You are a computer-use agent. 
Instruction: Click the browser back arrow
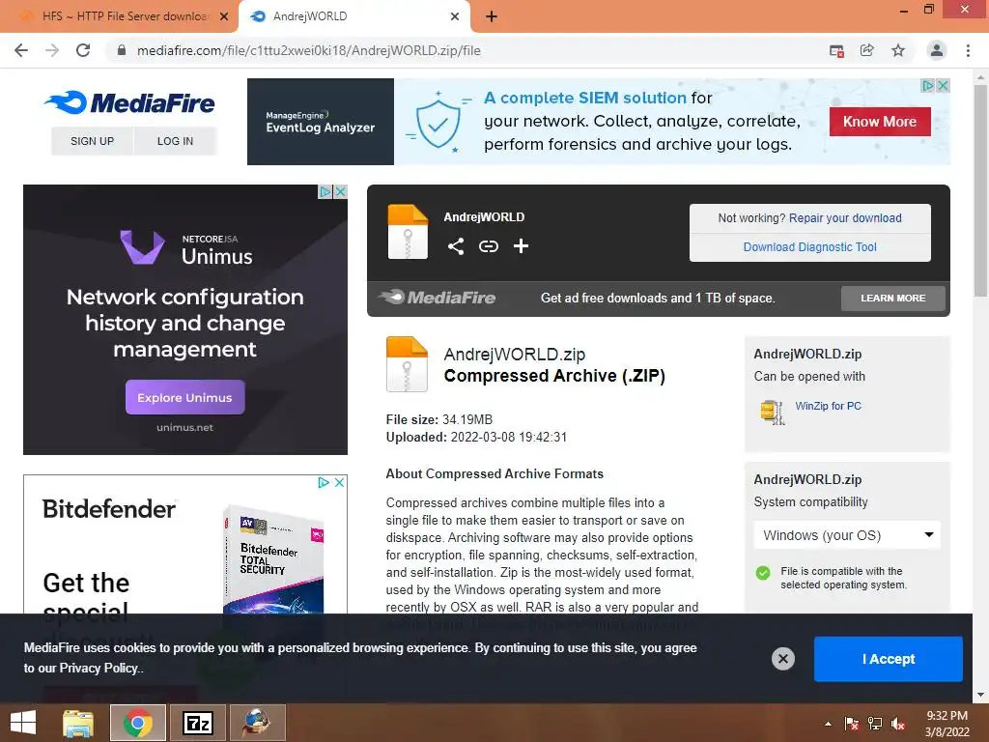click(21, 50)
